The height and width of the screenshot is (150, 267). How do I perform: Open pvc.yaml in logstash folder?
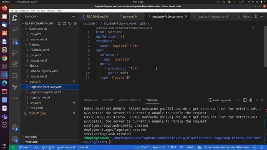(37, 108)
